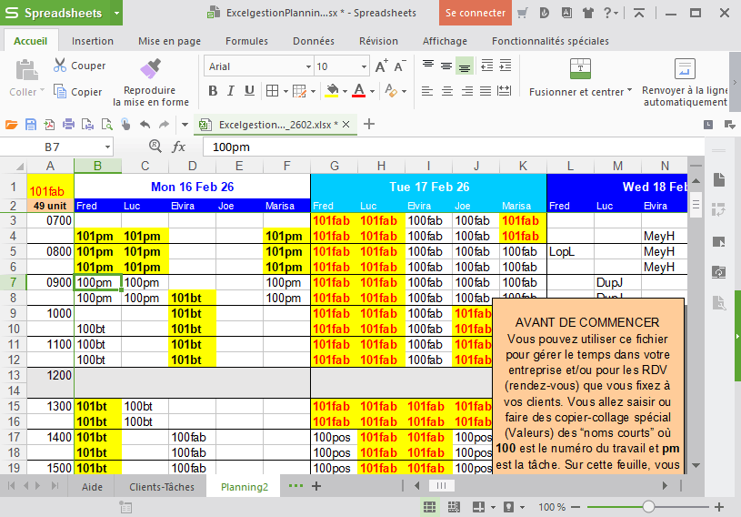Increase font size with the A+ icon

coord(381,66)
